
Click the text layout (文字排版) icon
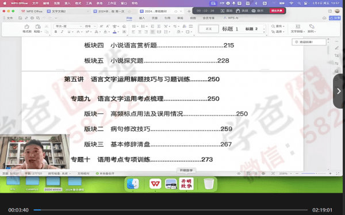[x=298, y=26]
